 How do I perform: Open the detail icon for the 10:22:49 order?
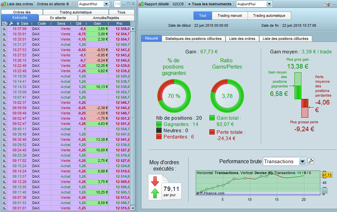point(4,66)
